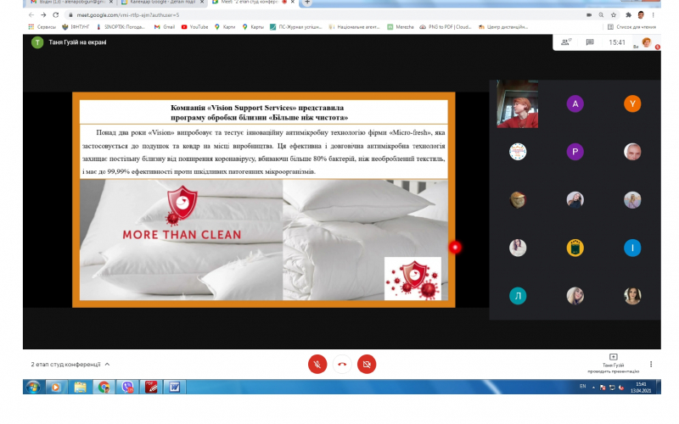Click your own avatar tile in the Meet top bar

[647, 42]
